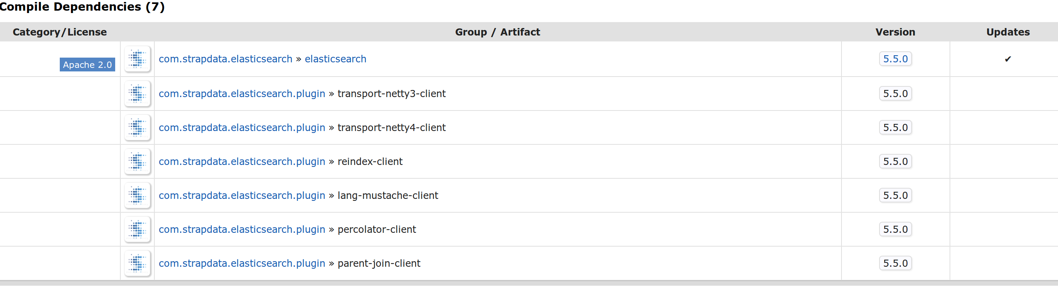Open plugin group link in percolator-client row
Screen dimensions: 1058x292
coord(242,230)
